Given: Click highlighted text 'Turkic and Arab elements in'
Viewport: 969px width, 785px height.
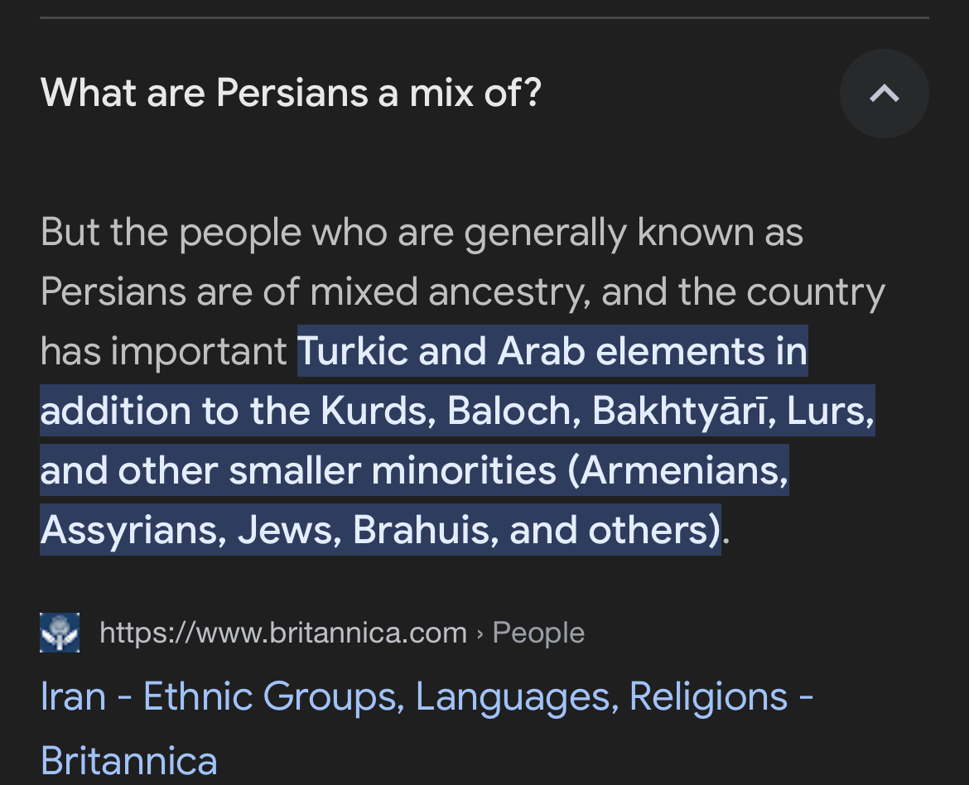Looking at the screenshot, I should (x=552, y=351).
